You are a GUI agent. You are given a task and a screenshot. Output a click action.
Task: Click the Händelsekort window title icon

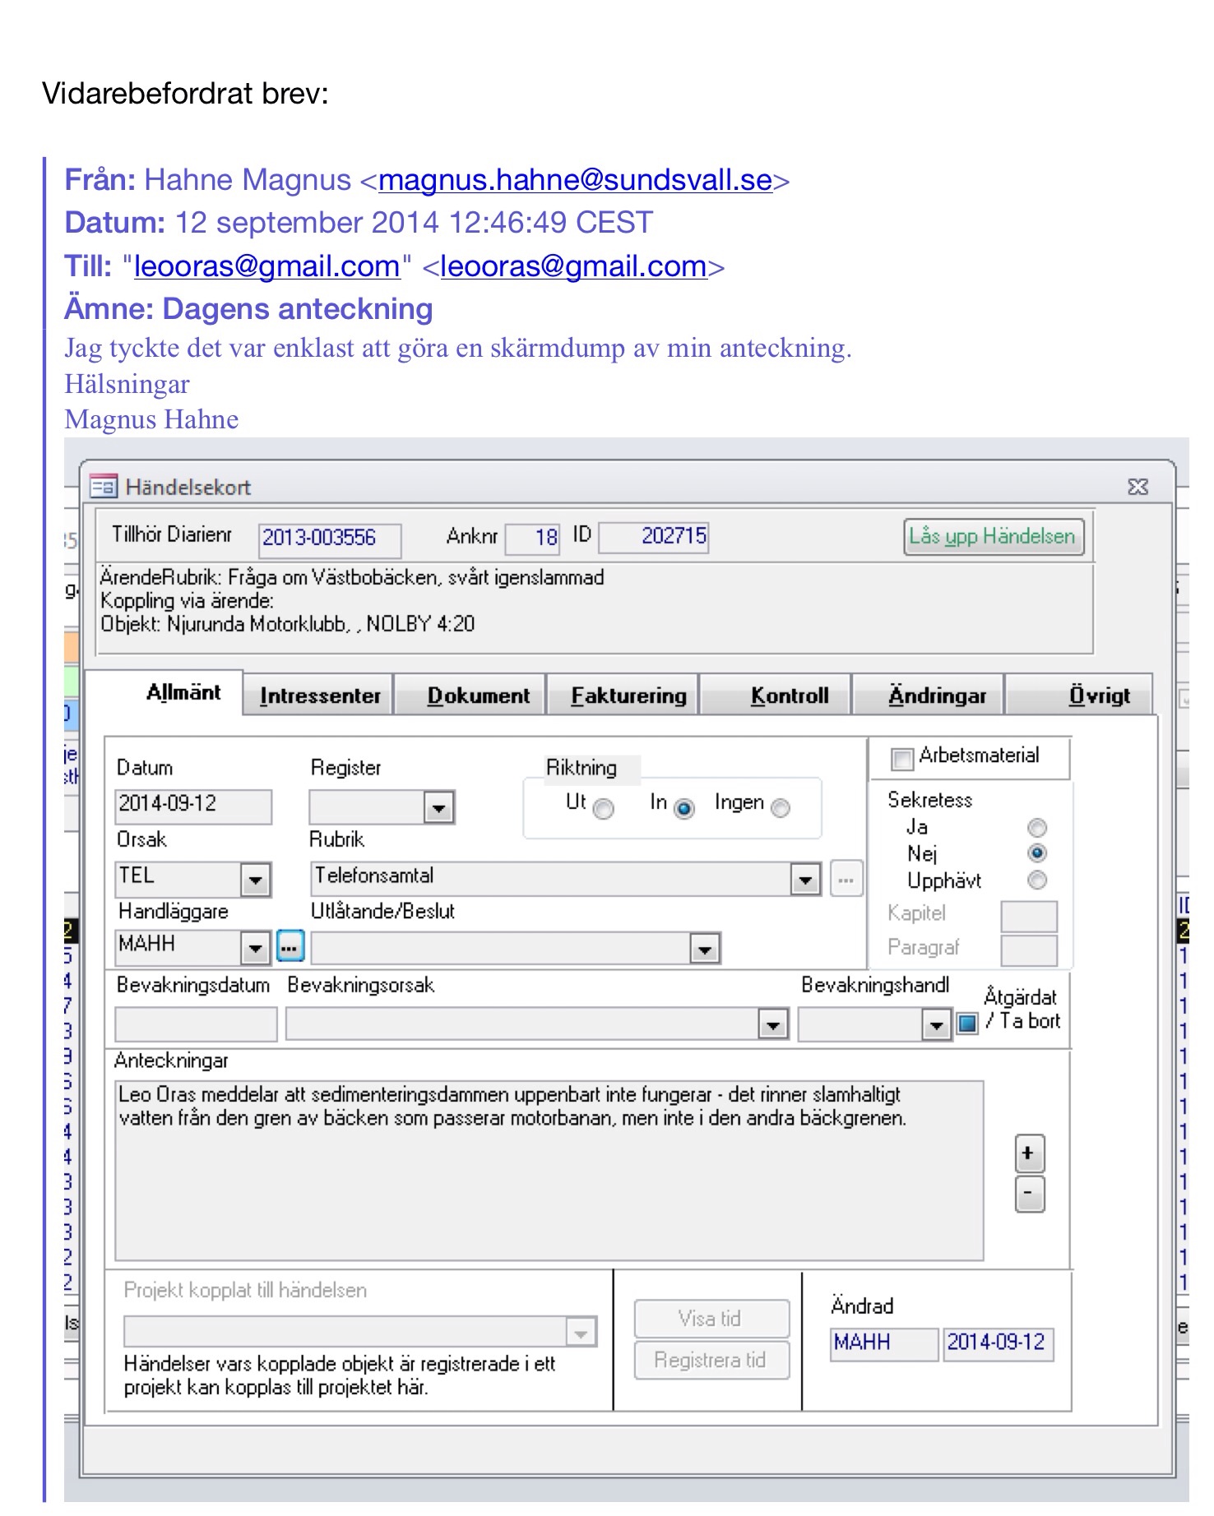click(x=104, y=487)
